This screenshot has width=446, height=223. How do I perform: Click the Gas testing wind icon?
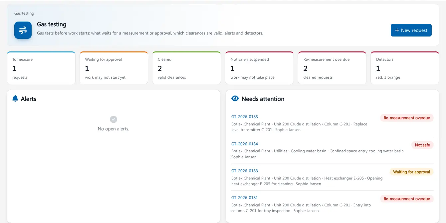[23, 30]
